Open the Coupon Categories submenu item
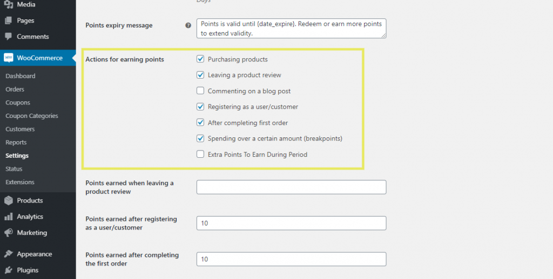This screenshot has width=553, height=279. tap(32, 116)
